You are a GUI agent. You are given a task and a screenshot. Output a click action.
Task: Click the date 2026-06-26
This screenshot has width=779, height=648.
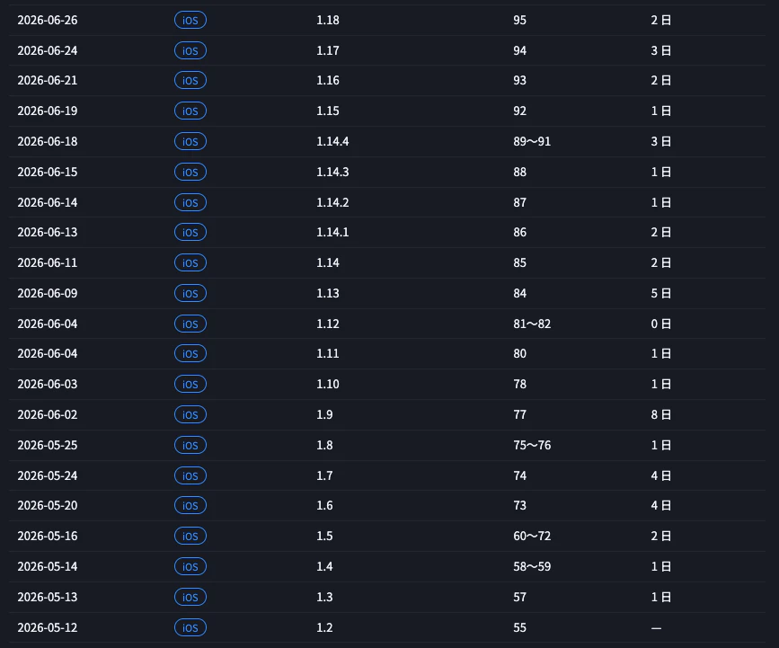(48, 21)
